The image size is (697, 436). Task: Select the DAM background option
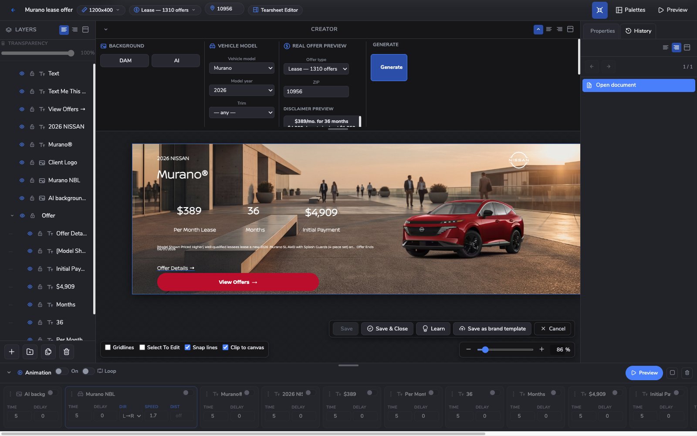point(125,61)
